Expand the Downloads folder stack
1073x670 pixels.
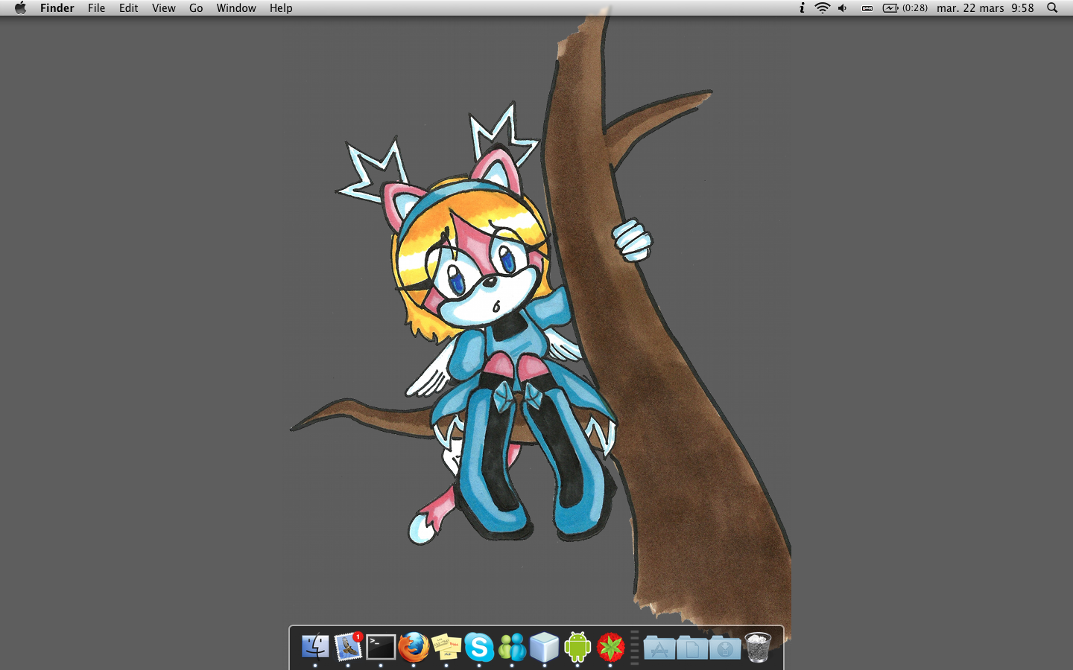point(725,648)
